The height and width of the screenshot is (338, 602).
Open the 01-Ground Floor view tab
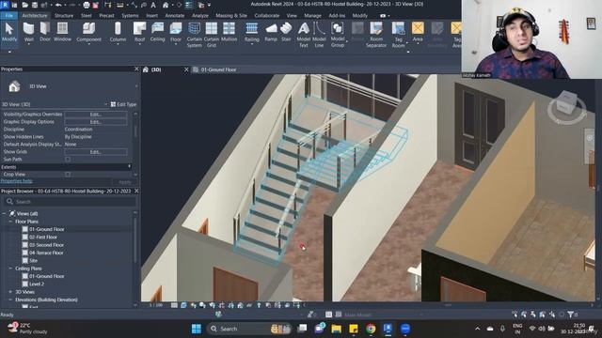pyautogui.click(x=218, y=69)
